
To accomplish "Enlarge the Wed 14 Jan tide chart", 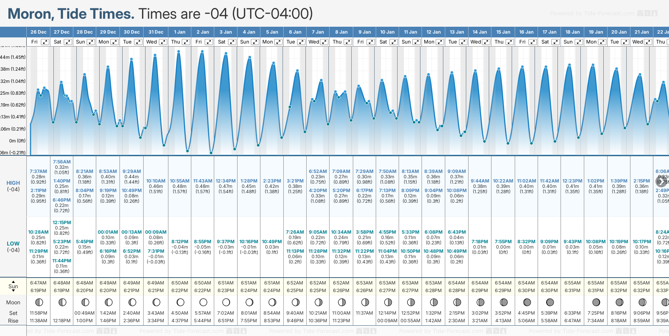I will coord(486,42).
